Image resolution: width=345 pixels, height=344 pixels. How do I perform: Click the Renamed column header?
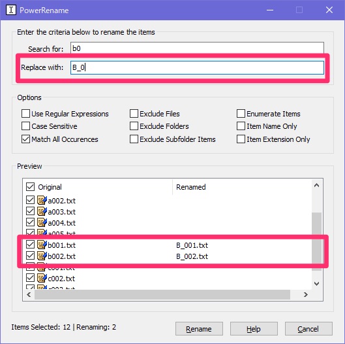point(191,187)
